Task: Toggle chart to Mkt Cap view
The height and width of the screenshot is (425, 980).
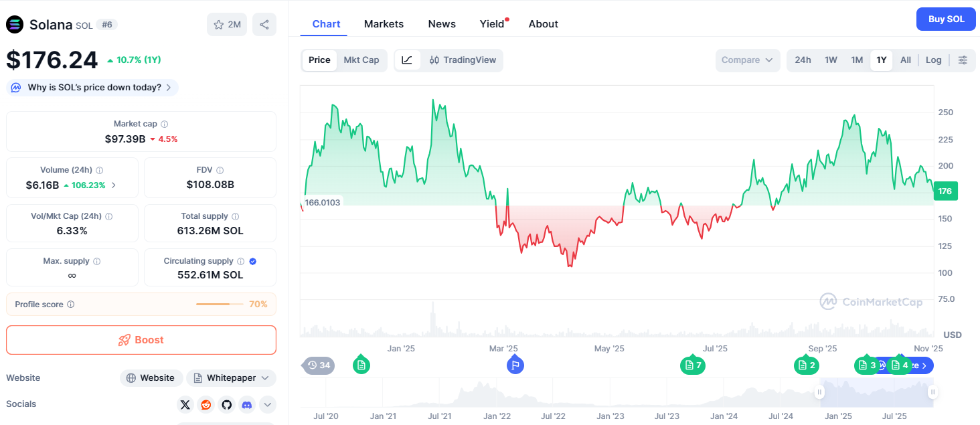Action: [x=361, y=60]
